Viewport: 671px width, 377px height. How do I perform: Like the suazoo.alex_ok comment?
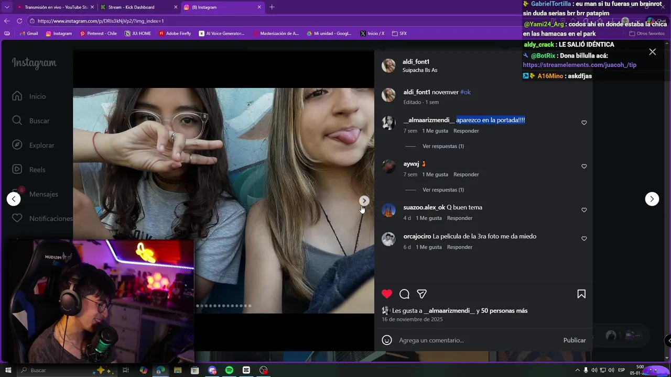584,210
